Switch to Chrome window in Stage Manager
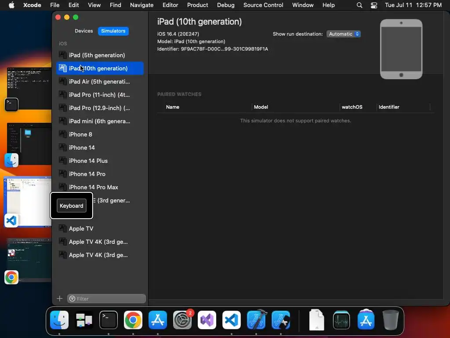 tap(29, 261)
